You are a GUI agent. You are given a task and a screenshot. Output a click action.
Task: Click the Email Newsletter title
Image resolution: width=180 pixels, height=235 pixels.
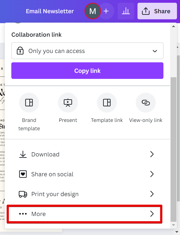[x=50, y=11]
